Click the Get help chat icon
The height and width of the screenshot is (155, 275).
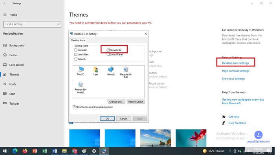[x=224, y=116]
